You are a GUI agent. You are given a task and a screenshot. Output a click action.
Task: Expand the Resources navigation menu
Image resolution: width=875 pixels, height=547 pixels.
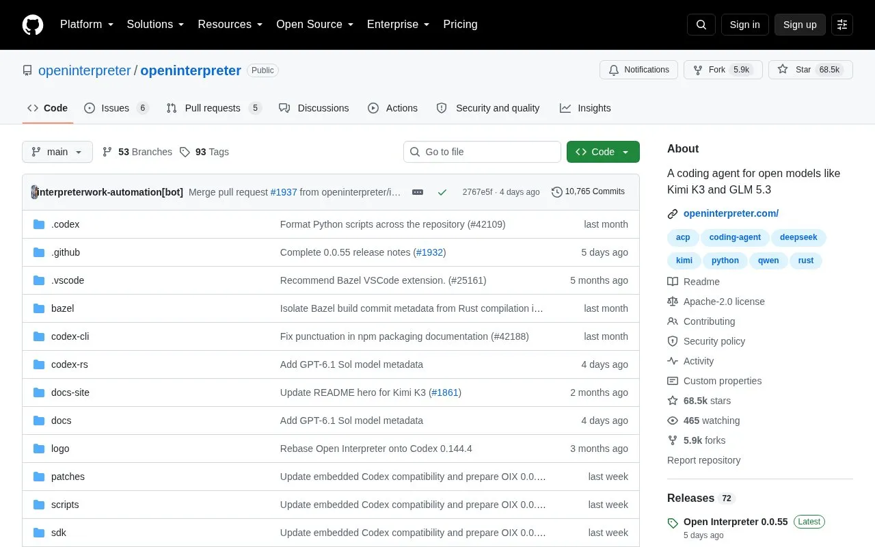pos(230,25)
